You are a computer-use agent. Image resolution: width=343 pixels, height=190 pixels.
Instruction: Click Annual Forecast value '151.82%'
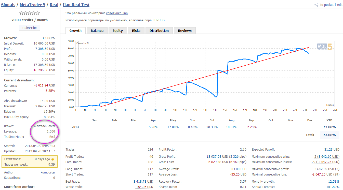pos(333,187)
